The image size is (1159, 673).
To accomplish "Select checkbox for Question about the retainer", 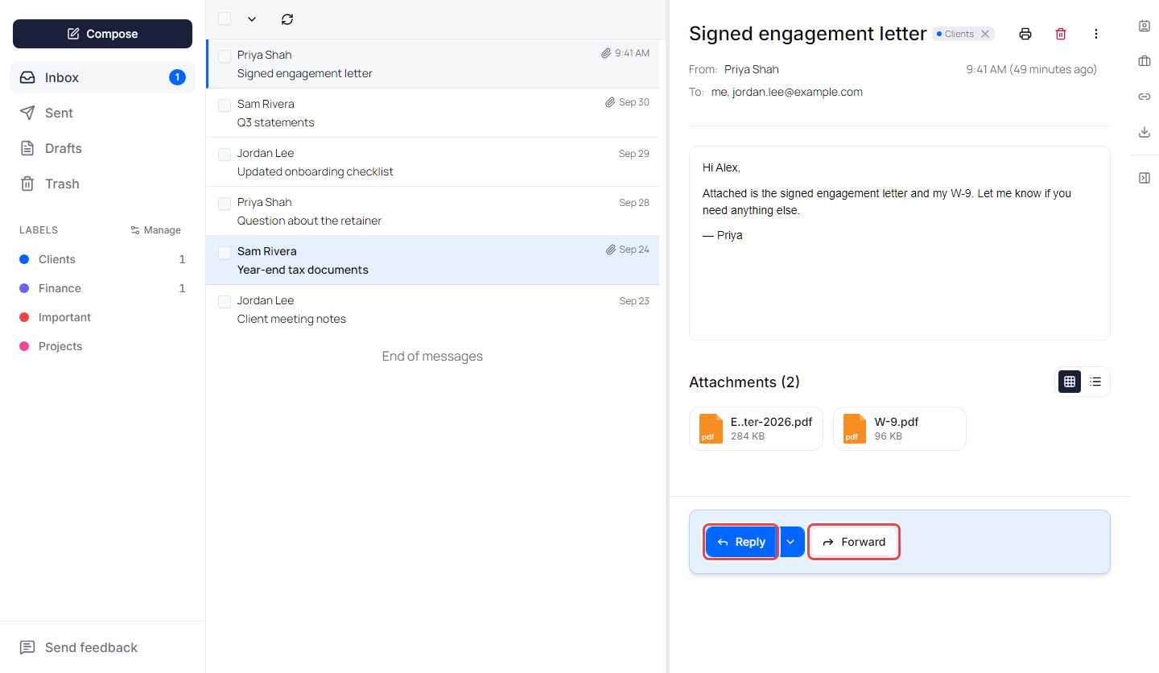I will click(x=225, y=204).
